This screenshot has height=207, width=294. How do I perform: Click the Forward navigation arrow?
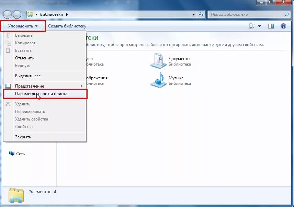(17, 15)
